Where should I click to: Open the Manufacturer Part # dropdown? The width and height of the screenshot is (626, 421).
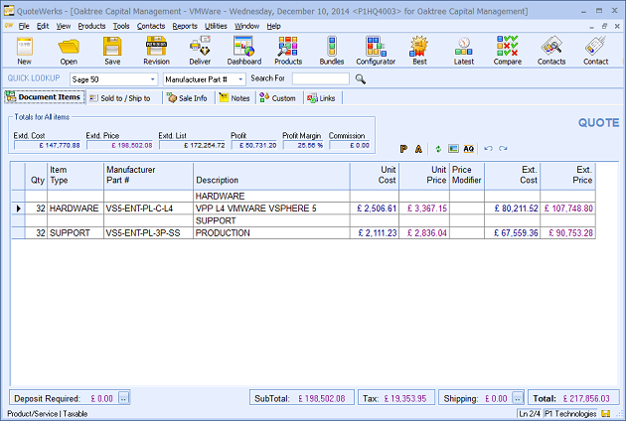coord(237,78)
